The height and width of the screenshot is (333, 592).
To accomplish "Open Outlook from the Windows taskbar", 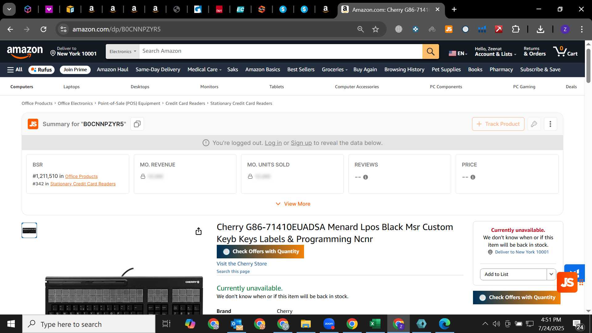I will [x=237, y=324].
